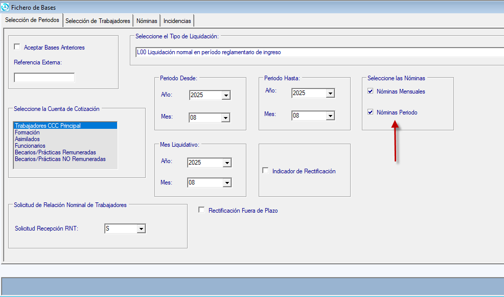
Task: Uncheck the Nóminas Mensuales checkbox
Action: [x=370, y=92]
